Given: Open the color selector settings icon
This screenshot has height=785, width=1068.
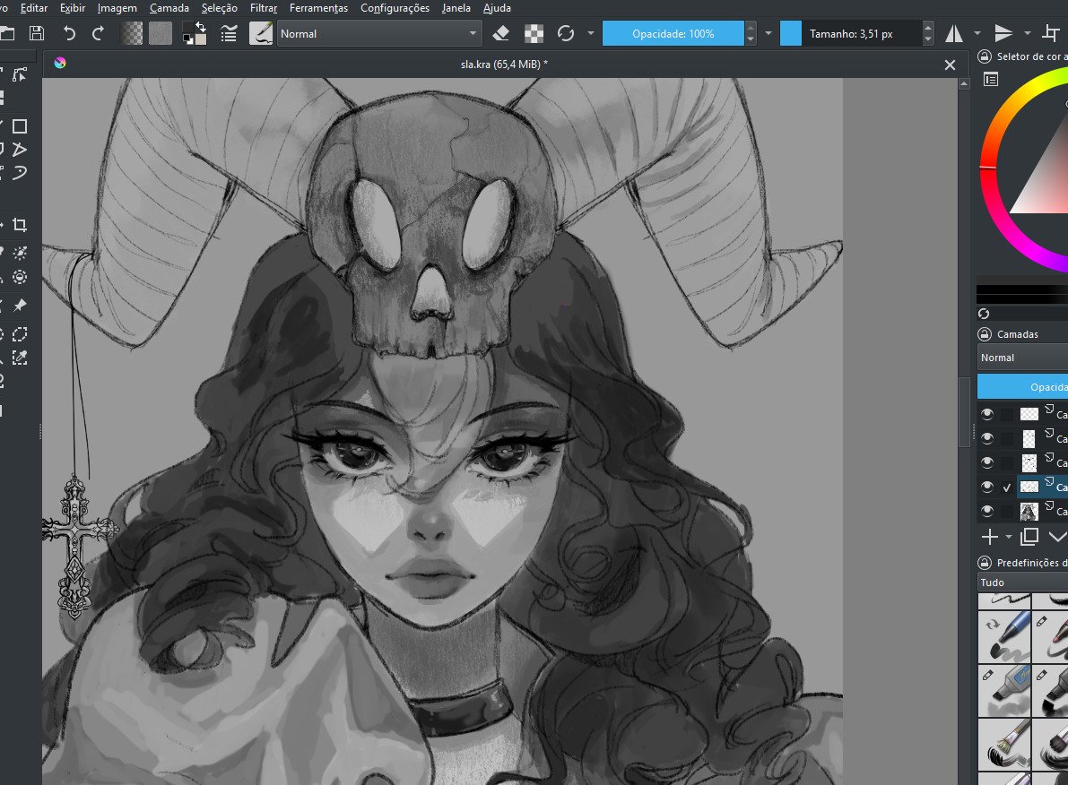Looking at the screenshot, I should [991, 80].
